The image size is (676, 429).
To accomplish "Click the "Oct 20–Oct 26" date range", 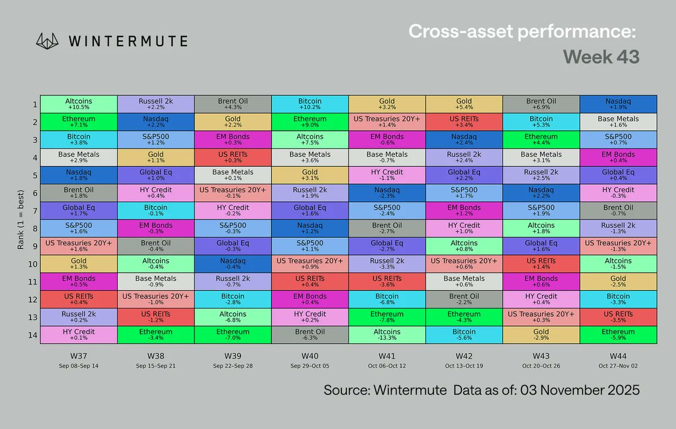I will tap(541, 366).
